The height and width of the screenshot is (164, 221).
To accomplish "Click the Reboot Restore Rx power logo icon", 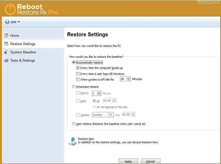I will (x=10, y=9).
